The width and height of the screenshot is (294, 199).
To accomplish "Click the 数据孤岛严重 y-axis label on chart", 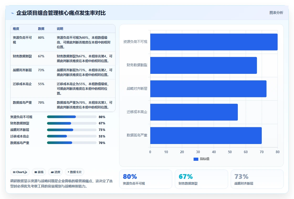I will (x=137, y=135).
